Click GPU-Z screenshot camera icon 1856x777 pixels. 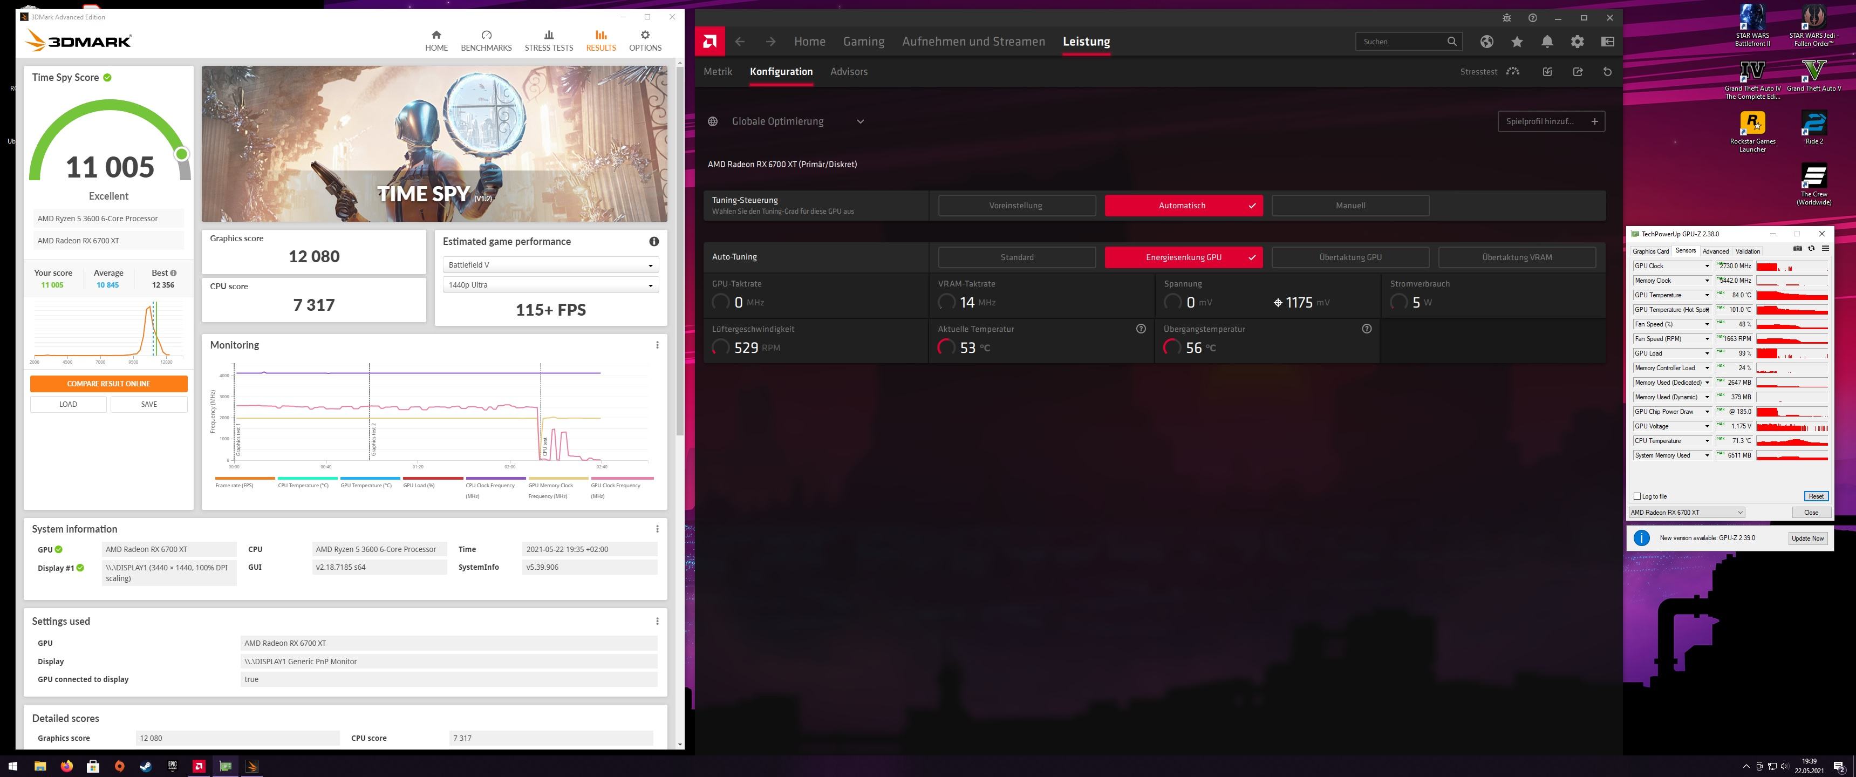[1797, 249]
